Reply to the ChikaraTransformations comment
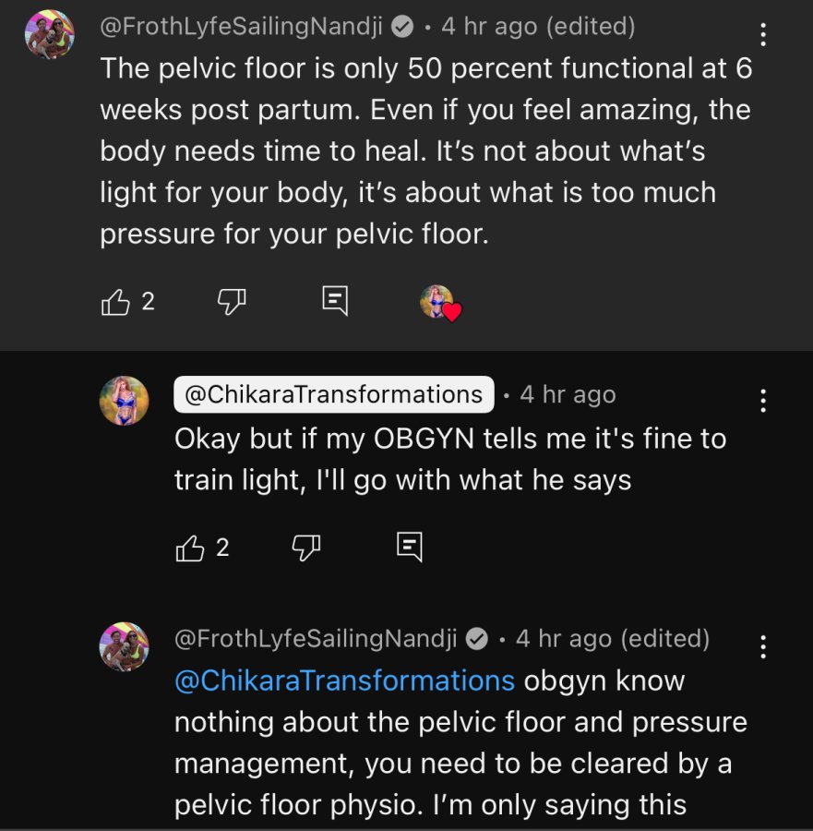813x831 pixels. tap(410, 547)
